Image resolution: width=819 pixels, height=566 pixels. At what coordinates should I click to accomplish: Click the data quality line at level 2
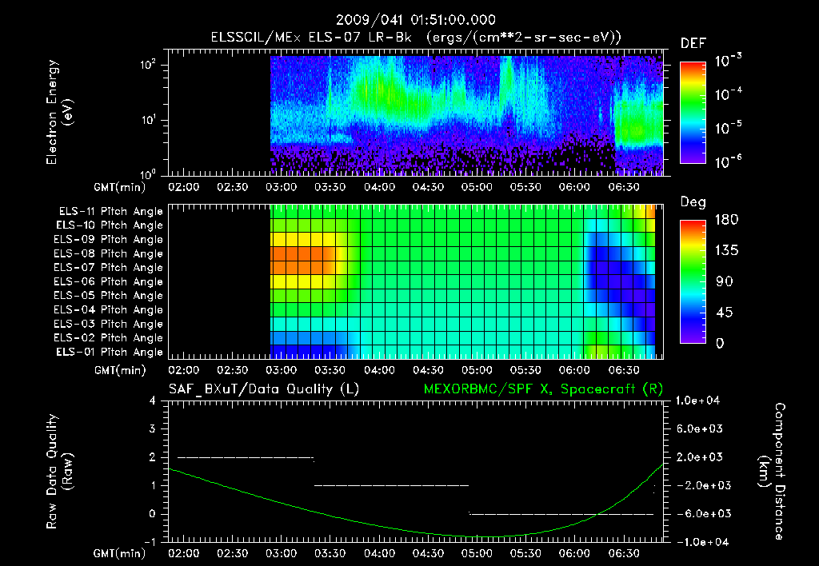click(x=246, y=458)
